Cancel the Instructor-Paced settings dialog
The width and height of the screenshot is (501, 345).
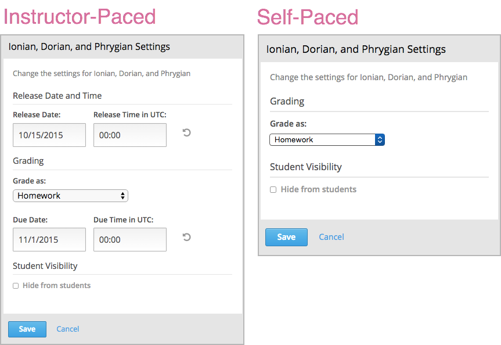click(x=68, y=329)
